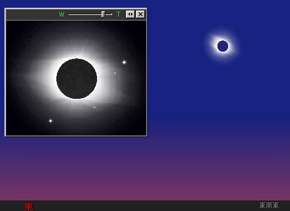Click the zoom slider handle
Screen dimensions: 290x211
click(103, 14)
